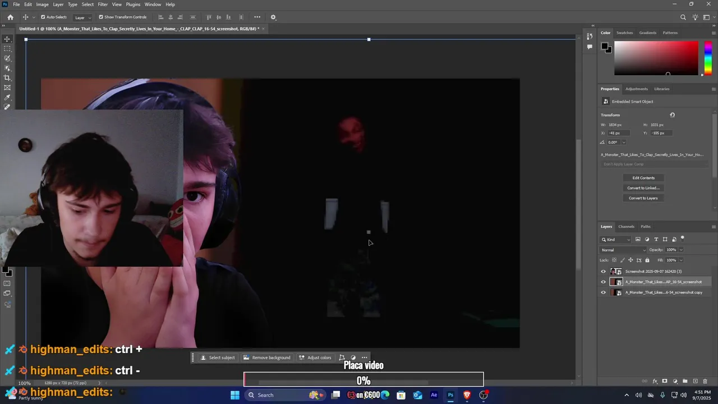The width and height of the screenshot is (718, 404).
Task: Hide the Screenshot 2025-09-07 layer
Action: (604, 272)
